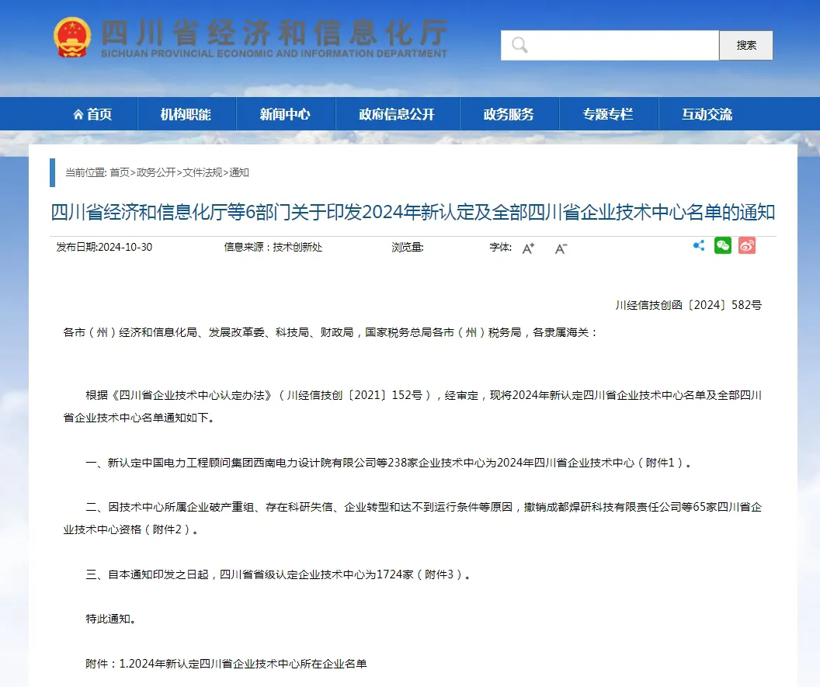This screenshot has height=687, width=820.
Task: Click the blue share icon
Action: (699, 246)
